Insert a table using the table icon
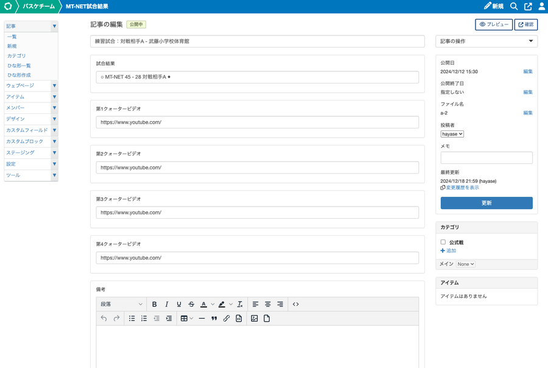The image size is (548, 368). (x=184, y=318)
